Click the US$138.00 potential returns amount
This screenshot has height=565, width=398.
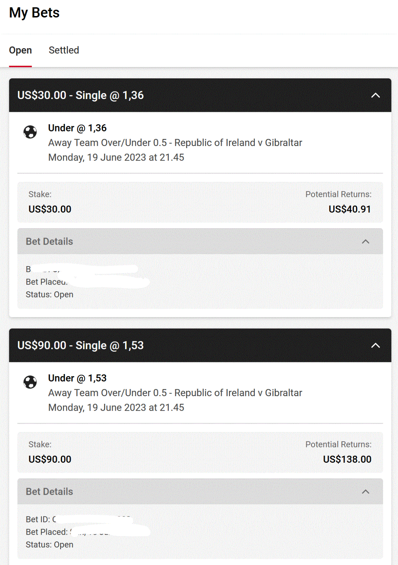coord(347,459)
